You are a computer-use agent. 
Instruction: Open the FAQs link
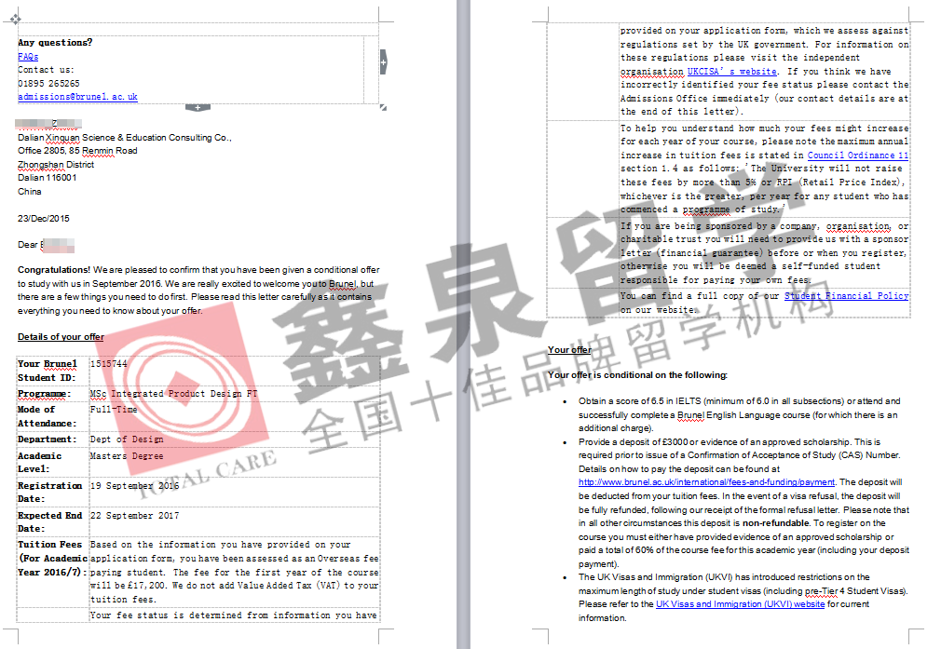click(x=28, y=57)
